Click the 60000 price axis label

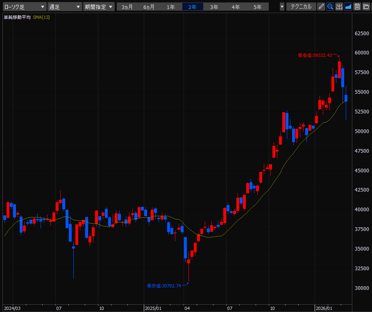pyautogui.click(x=362, y=53)
